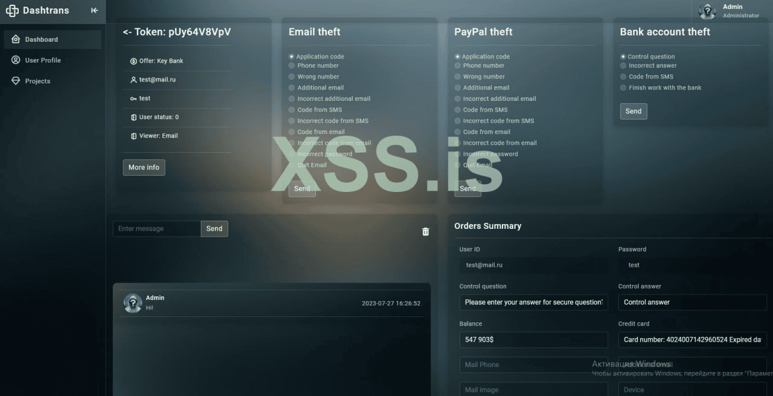Click the Control question input field
The height and width of the screenshot is (396, 773).
coord(534,302)
